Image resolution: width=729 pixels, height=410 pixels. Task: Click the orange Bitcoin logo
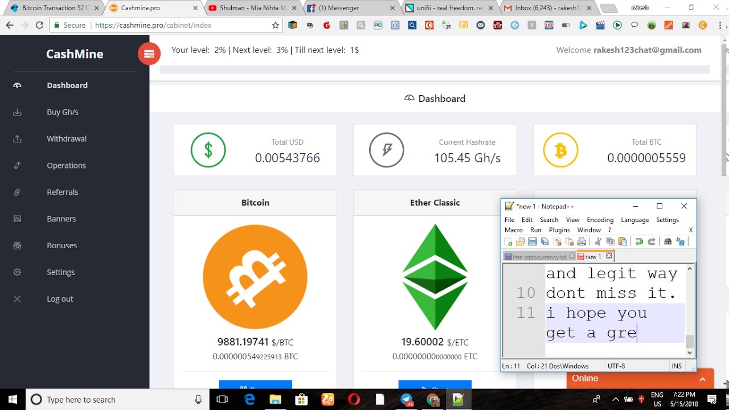click(255, 277)
